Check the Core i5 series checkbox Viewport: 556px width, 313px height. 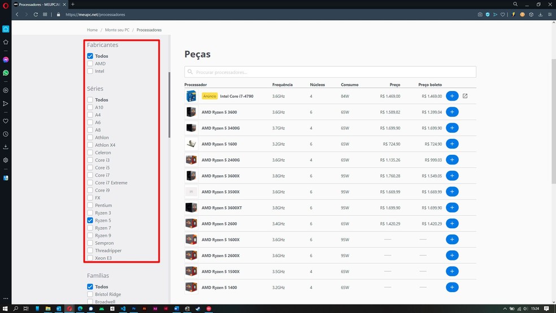[90, 168]
